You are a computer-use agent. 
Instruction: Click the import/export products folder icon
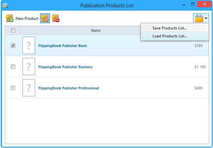(x=199, y=18)
